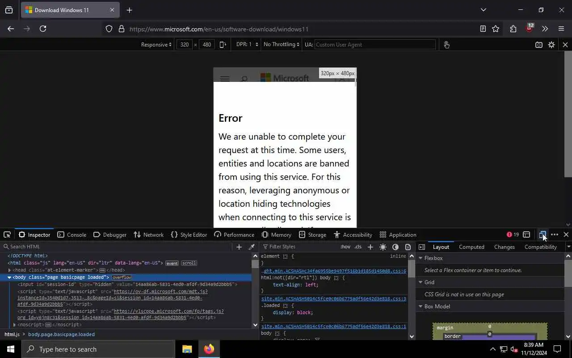Screen dimensions: 572x358
Task: Collapse the Grid section
Action: [x=421, y=282]
